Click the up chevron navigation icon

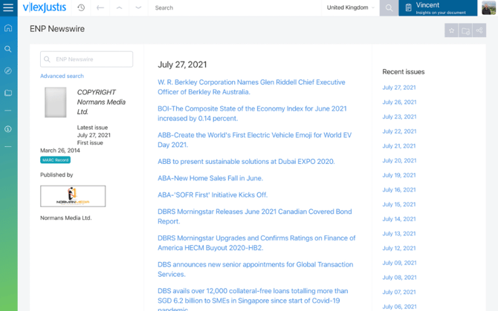coord(119,7)
